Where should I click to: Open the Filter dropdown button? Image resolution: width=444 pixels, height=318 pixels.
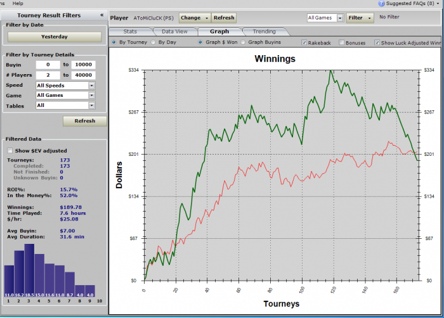pyautogui.click(x=360, y=18)
